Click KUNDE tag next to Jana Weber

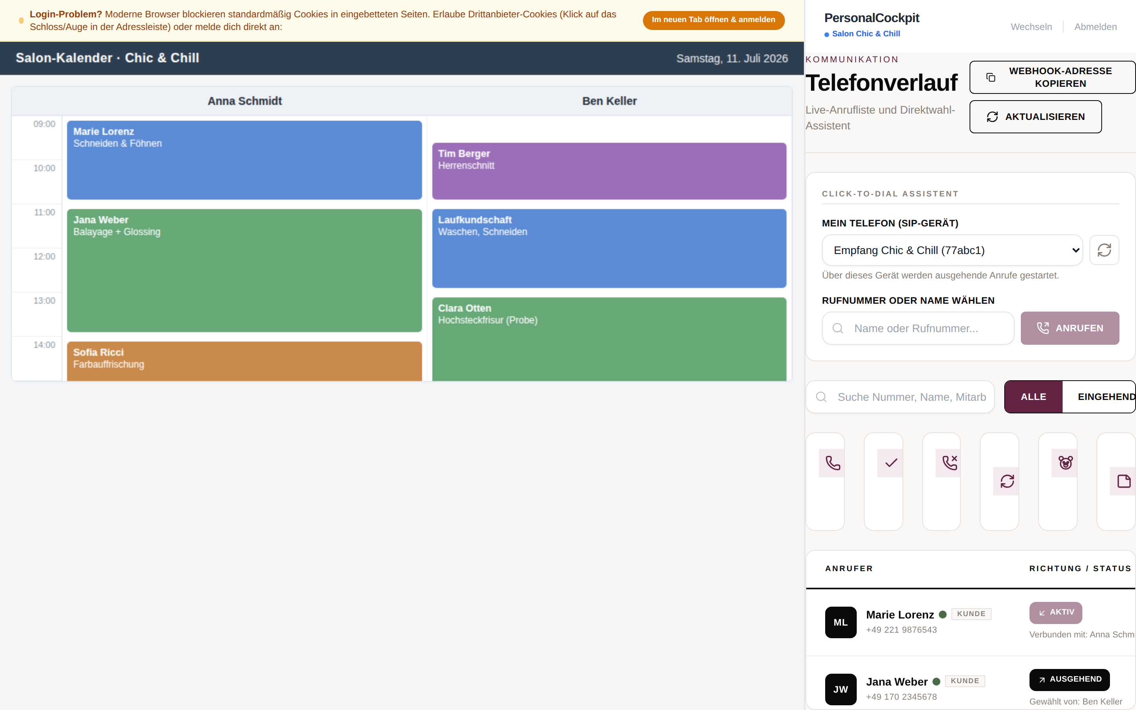[x=965, y=681]
